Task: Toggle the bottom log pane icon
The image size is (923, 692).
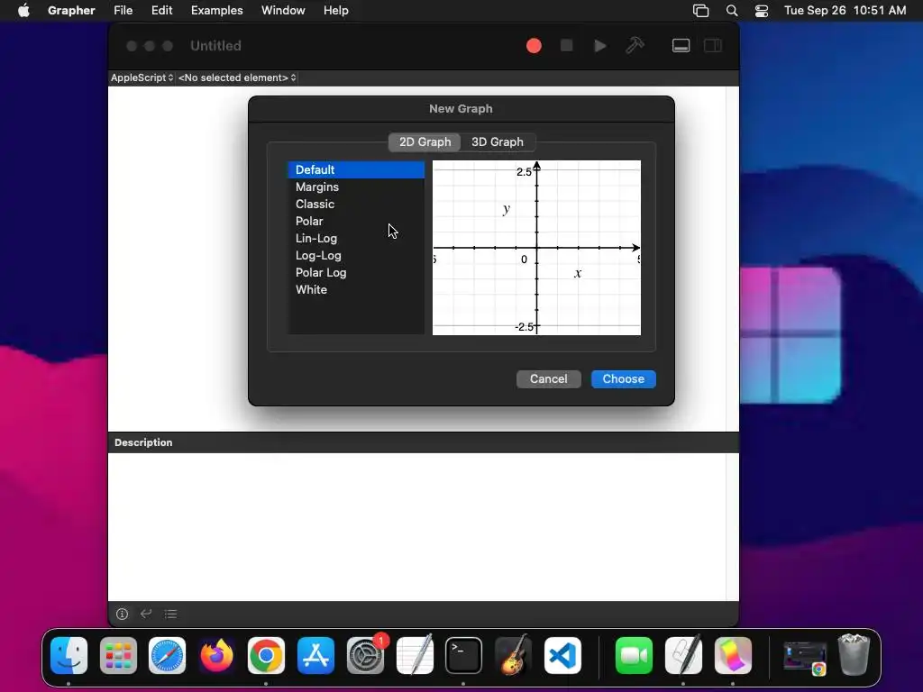Action: (x=681, y=46)
